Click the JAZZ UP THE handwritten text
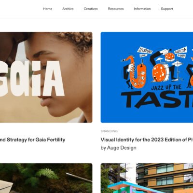193x193 pixels. 166,87
